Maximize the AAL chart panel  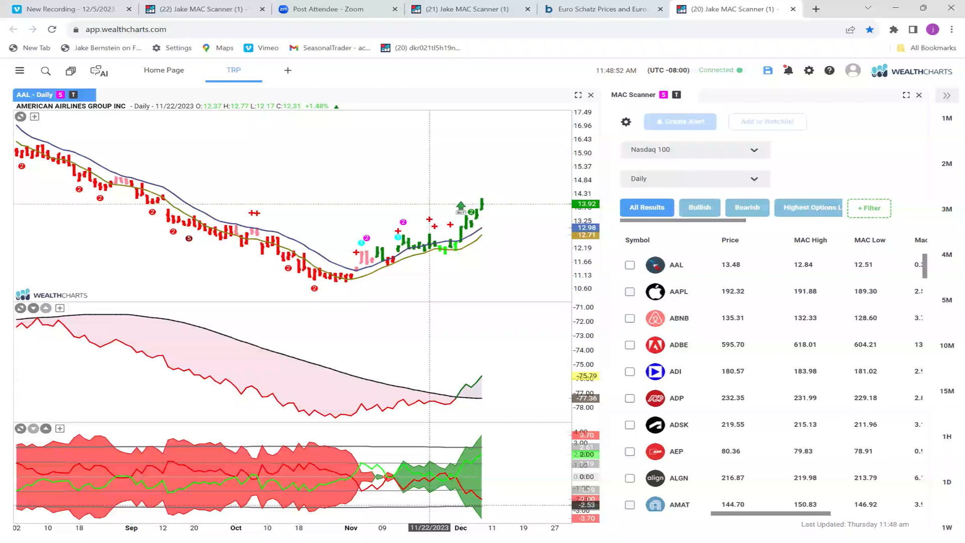tap(578, 95)
